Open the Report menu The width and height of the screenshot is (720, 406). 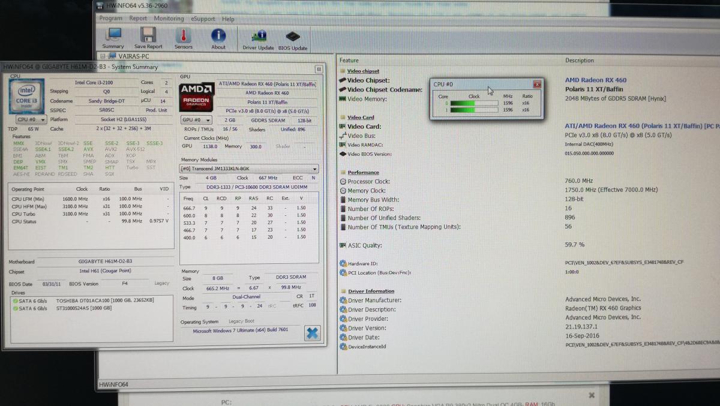click(138, 19)
